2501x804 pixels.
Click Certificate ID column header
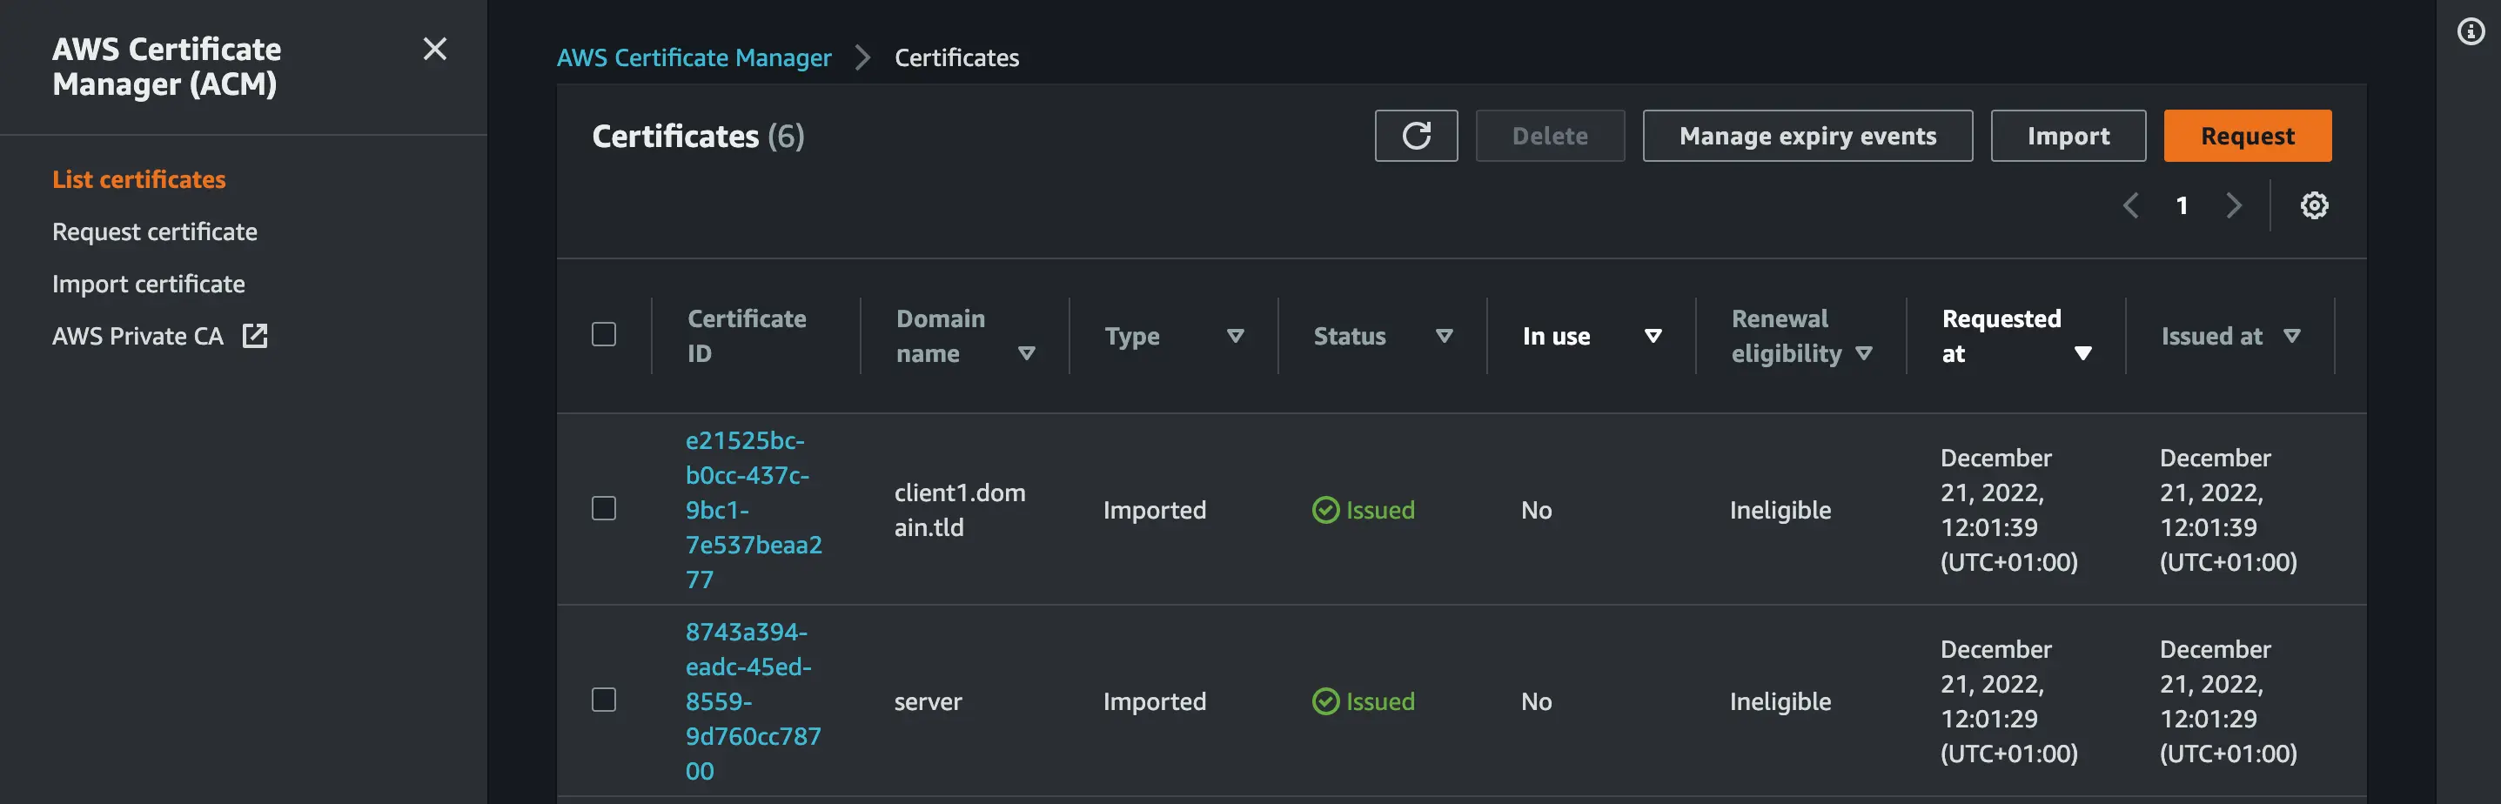(747, 336)
